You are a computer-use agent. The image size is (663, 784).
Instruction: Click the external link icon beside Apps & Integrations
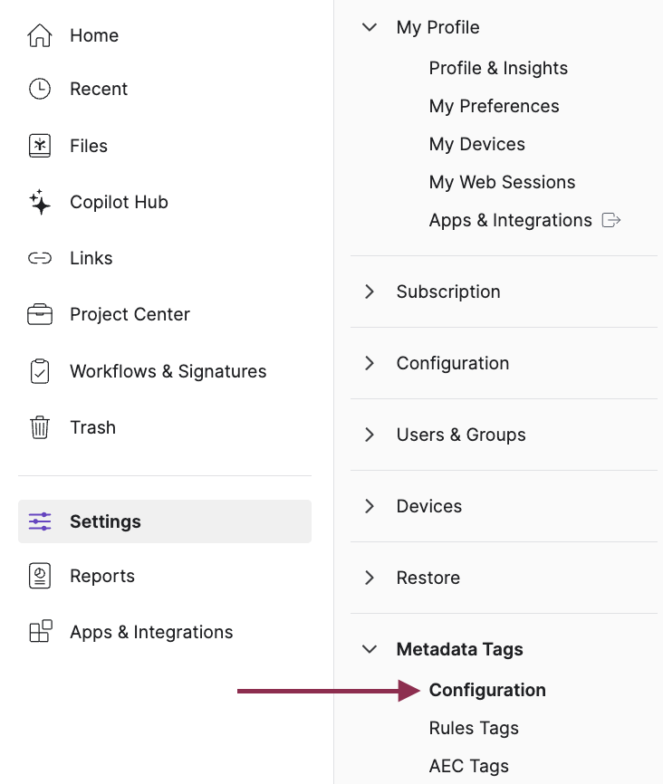(x=612, y=219)
